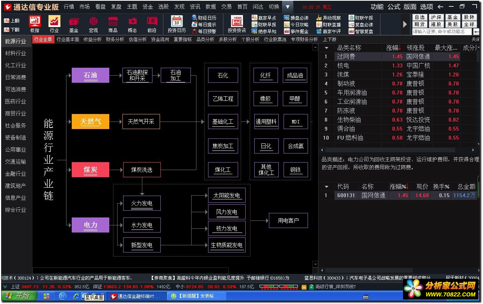
Task: Select the purple 石油 node
Action: tap(91, 75)
